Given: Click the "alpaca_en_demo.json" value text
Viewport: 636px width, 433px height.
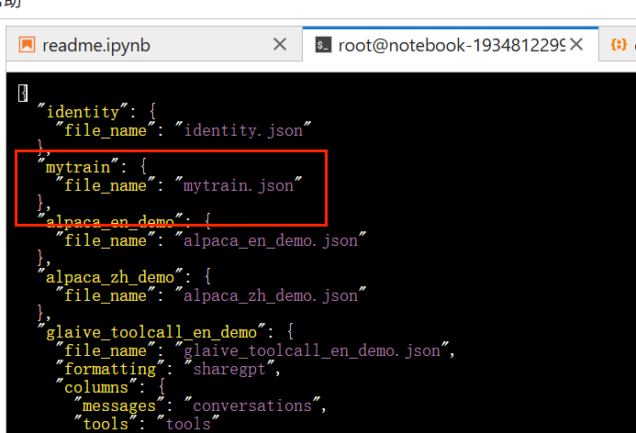Looking at the screenshot, I should click(x=271, y=240).
